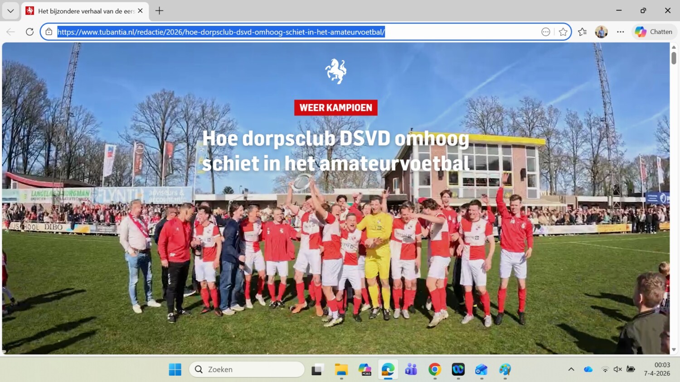The image size is (680, 382).
Task: Open the Webex taskbar app
Action: pyautogui.click(x=458, y=369)
